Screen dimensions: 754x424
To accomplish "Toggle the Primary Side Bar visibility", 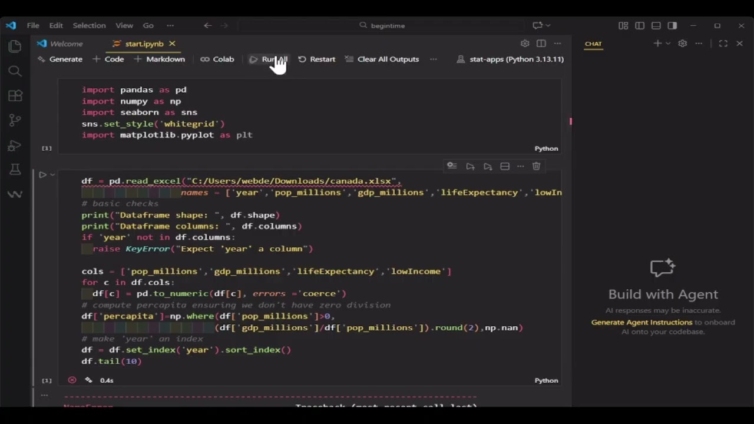I will coord(640,25).
